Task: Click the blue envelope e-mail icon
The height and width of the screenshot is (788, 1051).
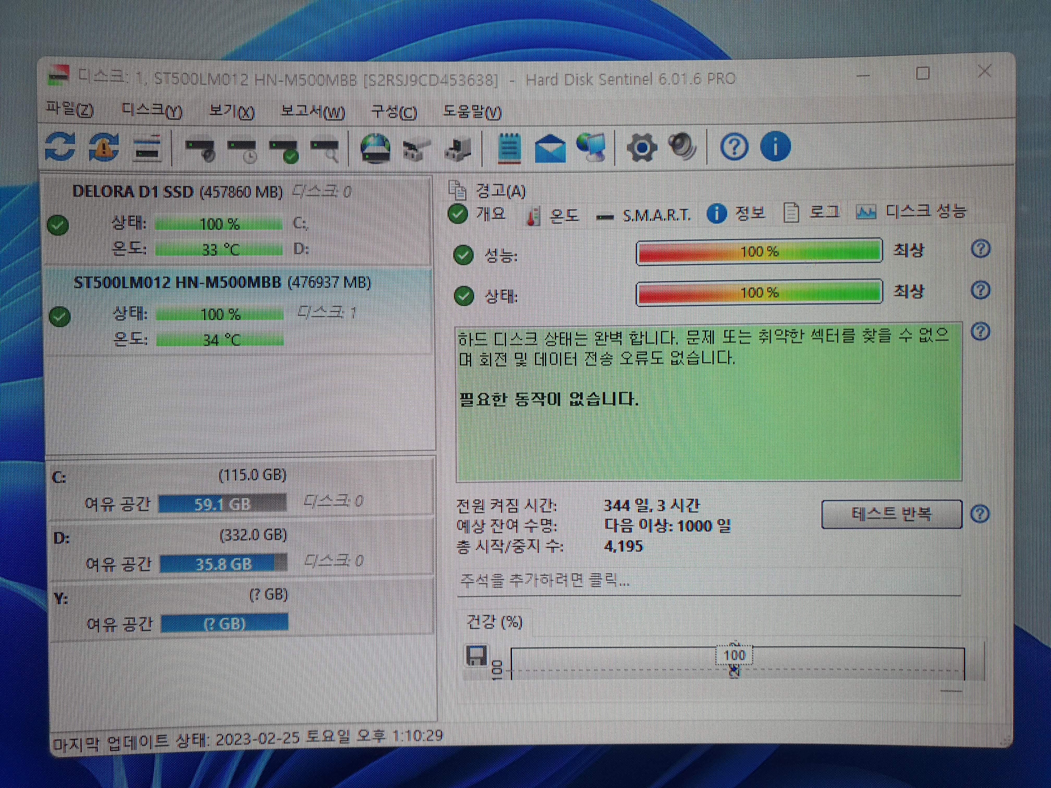Action: (x=550, y=148)
